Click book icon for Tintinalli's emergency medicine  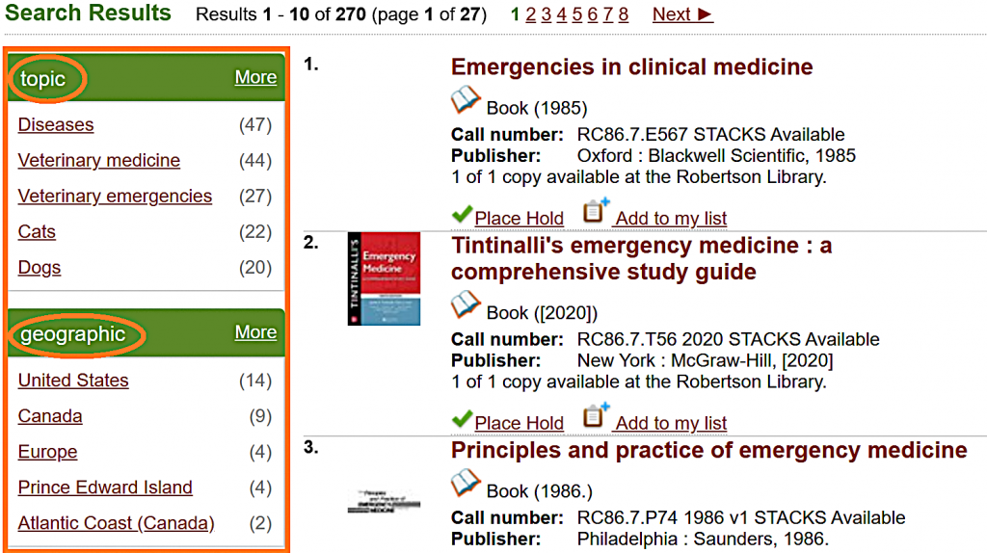(466, 305)
